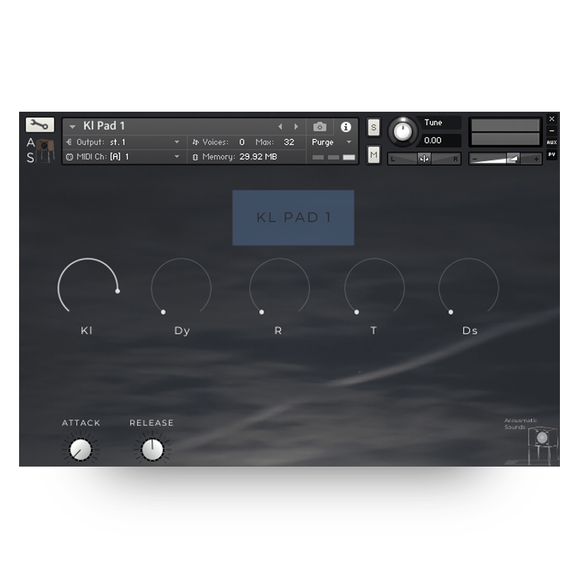Screen dimensions: 579x579
Task: Turn the Attack knob
Action: 81,450
